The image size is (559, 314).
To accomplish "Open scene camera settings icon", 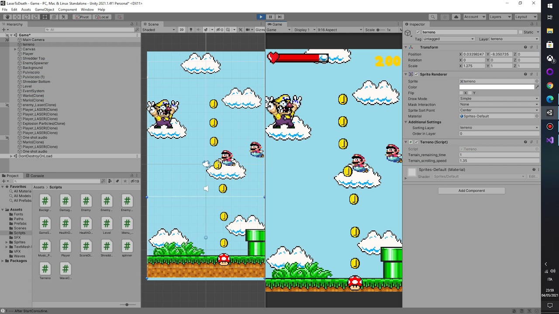I will pos(248,30).
